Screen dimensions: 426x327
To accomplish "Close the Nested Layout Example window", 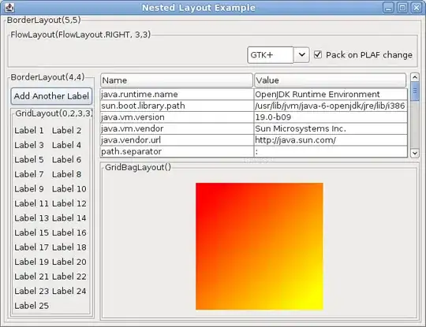I will pyautogui.click(x=416, y=8).
